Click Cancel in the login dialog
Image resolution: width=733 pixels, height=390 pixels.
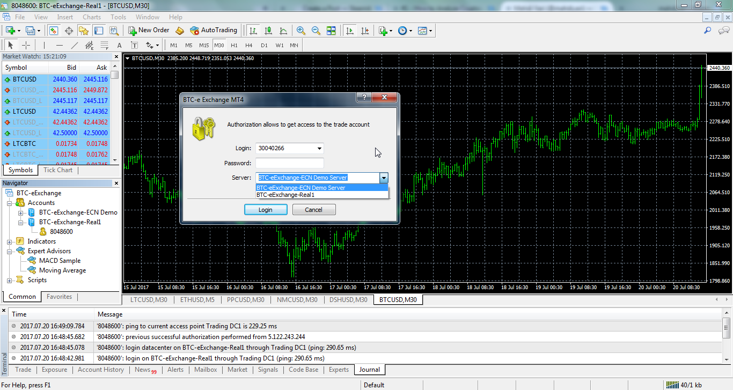pyautogui.click(x=314, y=210)
